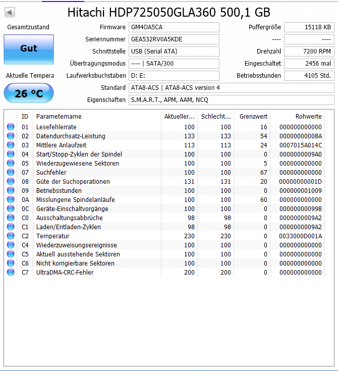Screen dimensions: 338x371
Task: Click the Aktueller... column header
Action: click(179, 117)
